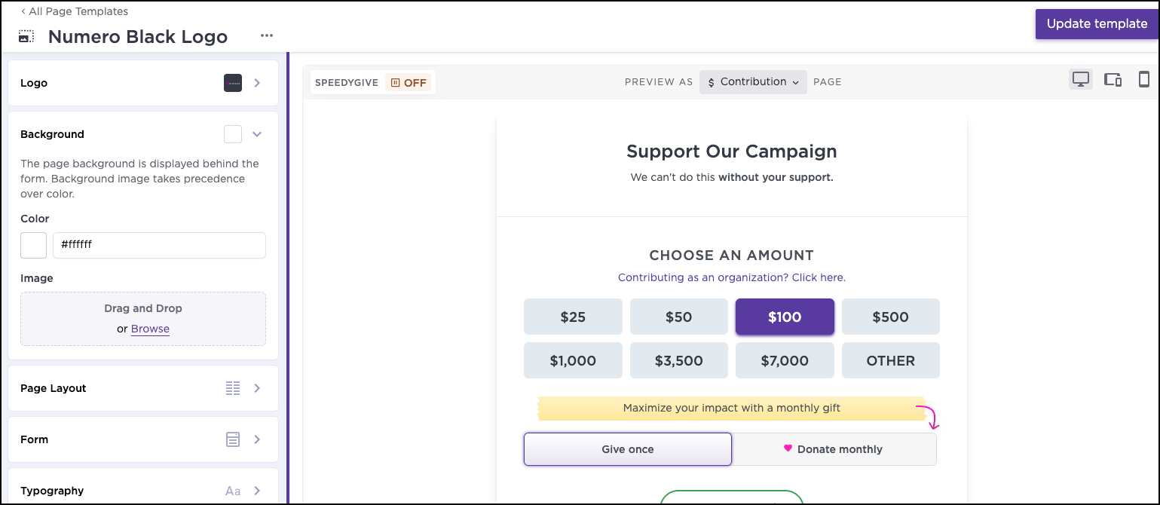
Task: Click the white background color swatch
Action: point(34,245)
